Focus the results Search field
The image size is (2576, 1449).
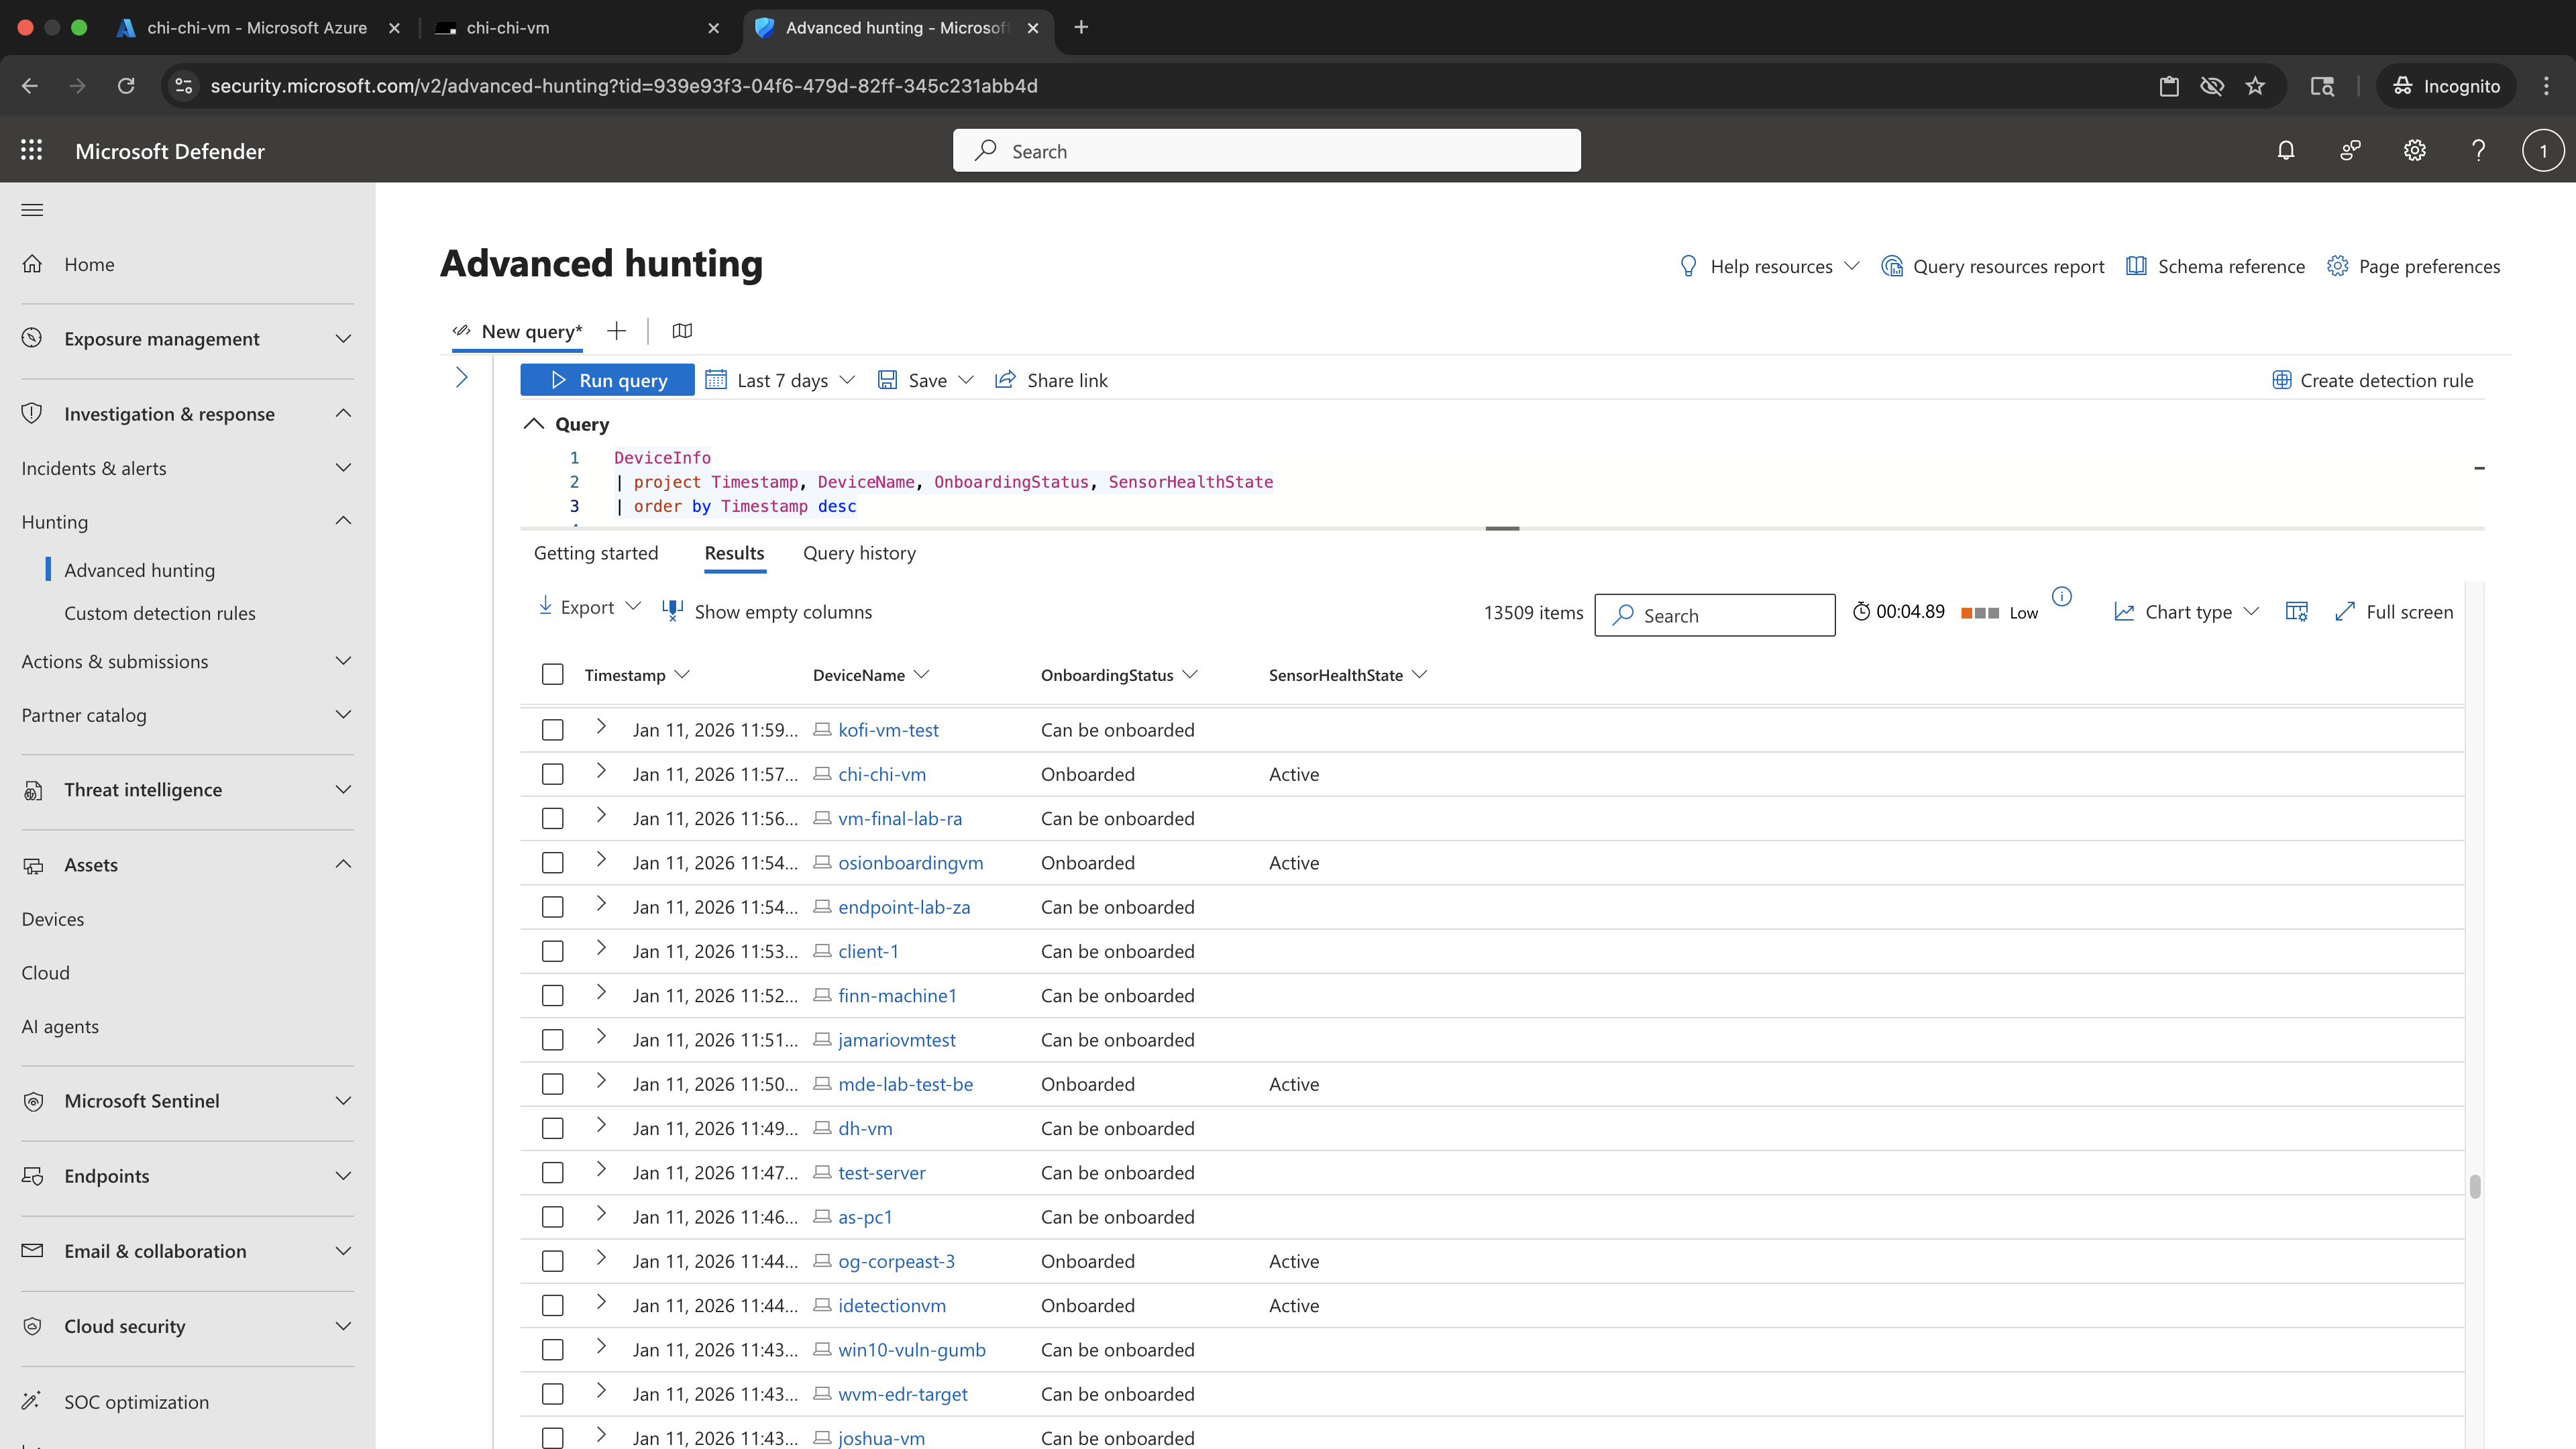tap(1715, 615)
